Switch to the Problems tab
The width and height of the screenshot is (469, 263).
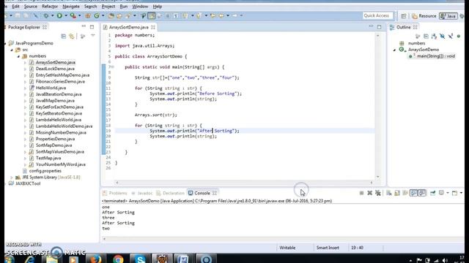click(x=115, y=193)
